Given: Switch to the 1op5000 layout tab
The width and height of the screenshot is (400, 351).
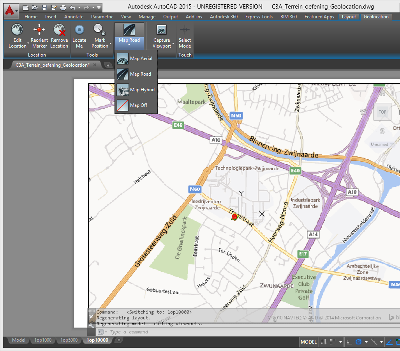Looking at the screenshot, I should click(x=69, y=340).
